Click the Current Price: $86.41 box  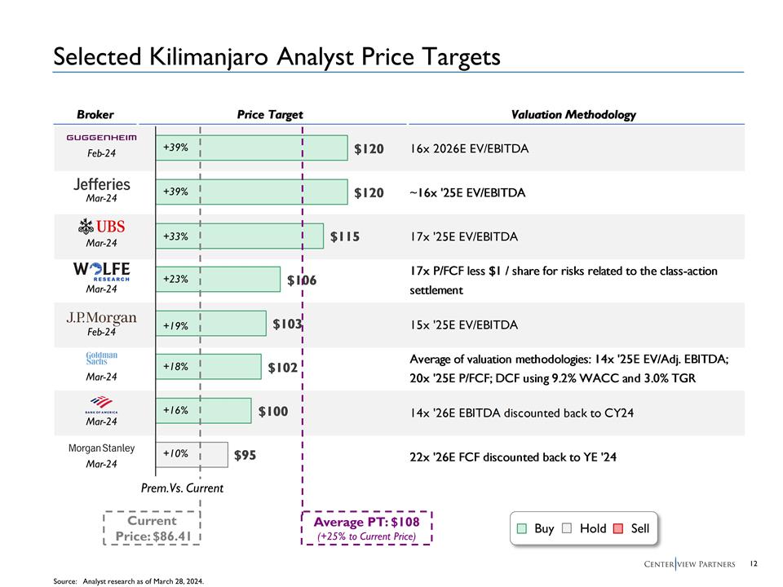(x=152, y=528)
